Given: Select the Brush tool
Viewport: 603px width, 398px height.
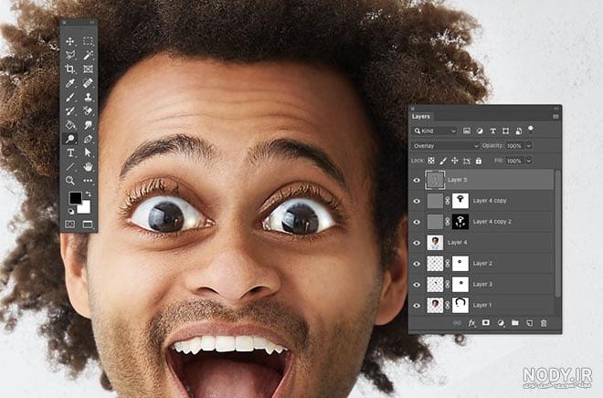Looking at the screenshot, I should (70, 97).
